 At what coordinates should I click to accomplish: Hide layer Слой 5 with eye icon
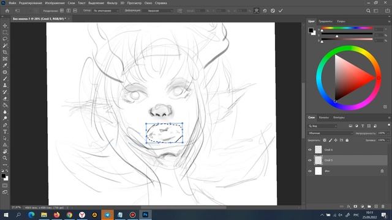(310, 160)
